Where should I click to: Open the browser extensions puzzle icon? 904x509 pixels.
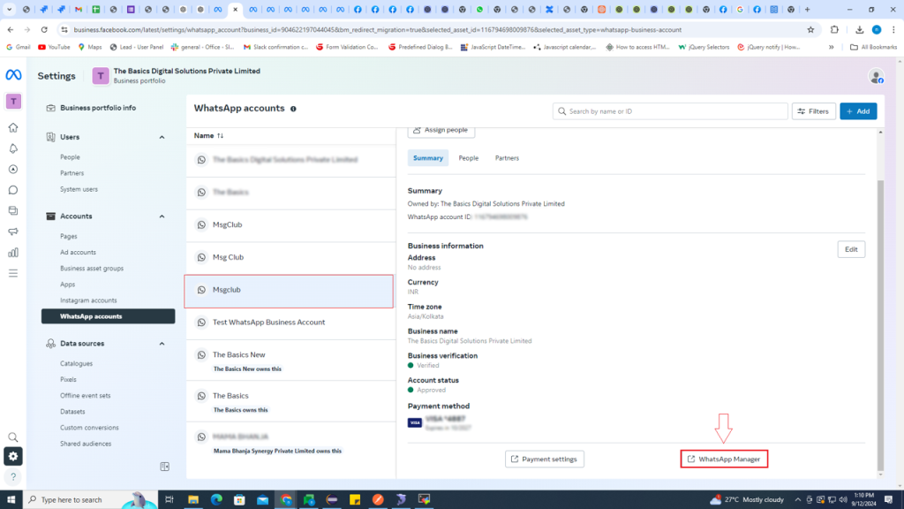click(x=834, y=29)
